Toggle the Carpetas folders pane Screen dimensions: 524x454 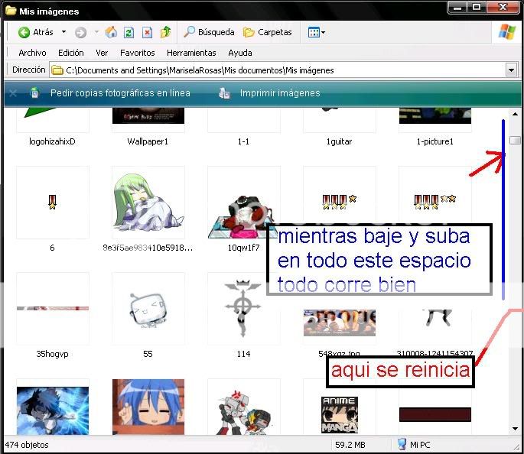[267, 32]
